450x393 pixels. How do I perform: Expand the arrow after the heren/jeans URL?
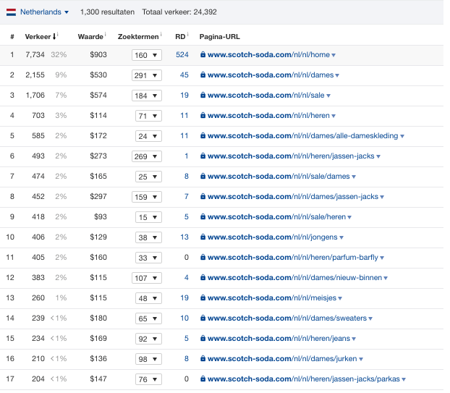[x=354, y=339]
